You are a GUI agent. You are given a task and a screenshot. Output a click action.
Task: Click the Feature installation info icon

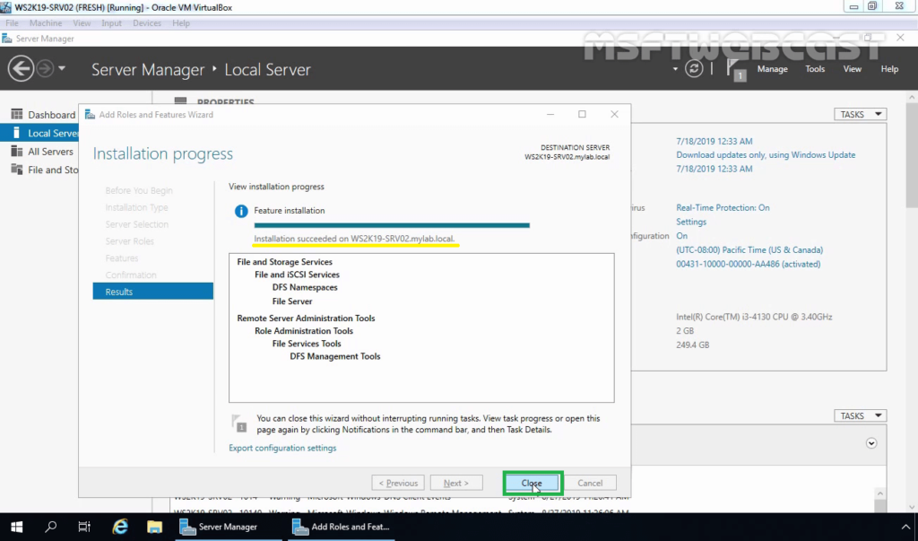240,211
